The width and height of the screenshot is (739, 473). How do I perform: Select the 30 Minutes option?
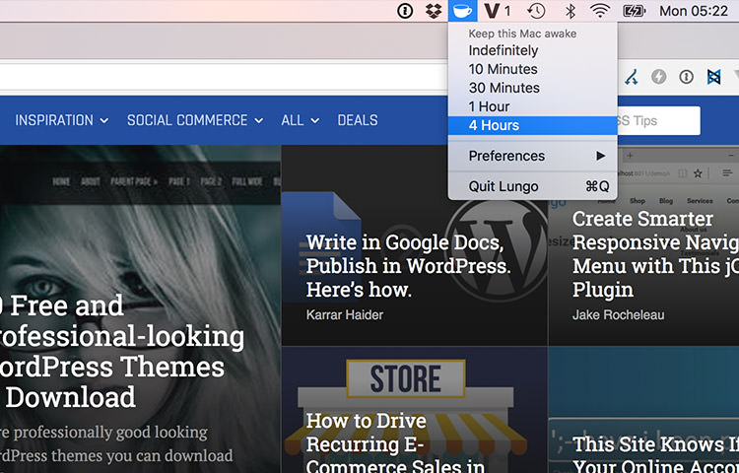(x=504, y=88)
